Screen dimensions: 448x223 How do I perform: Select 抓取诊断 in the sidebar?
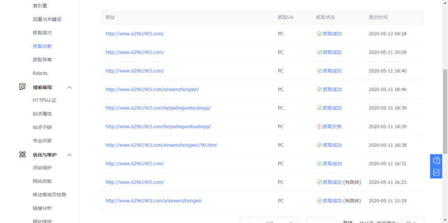click(x=43, y=46)
